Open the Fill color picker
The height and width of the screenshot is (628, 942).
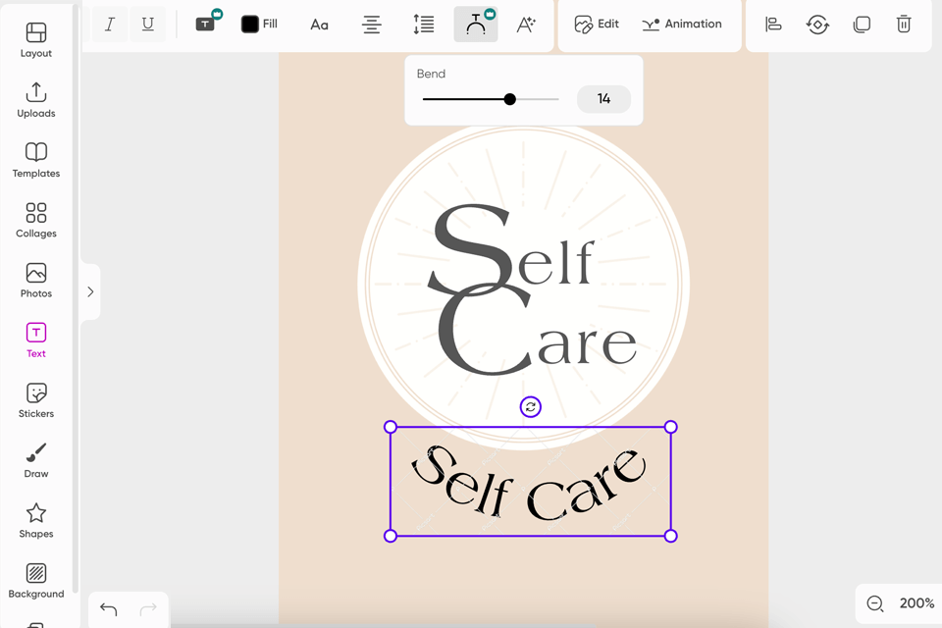pyautogui.click(x=259, y=24)
